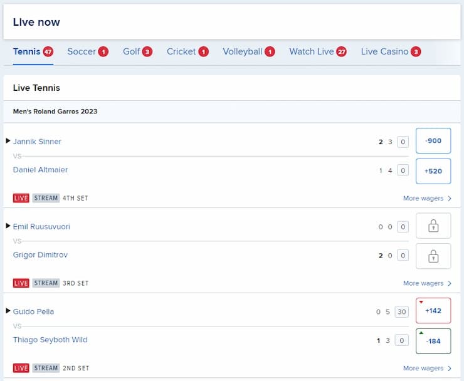This screenshot has height=381, width=464.
Task: Click the serve arrow beside Guido Pella
Action: pyautogui.click(x=8, y=311)
